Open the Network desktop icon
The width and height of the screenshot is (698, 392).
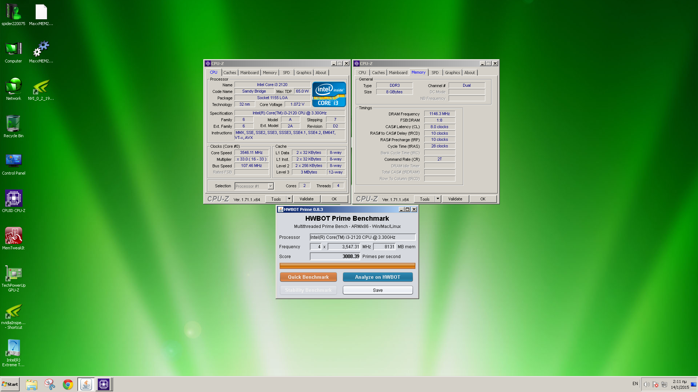pos(13,89)
